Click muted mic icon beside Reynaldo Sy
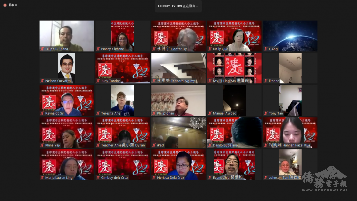Viewport: 357px width, 201px height. tap(42, 113)
